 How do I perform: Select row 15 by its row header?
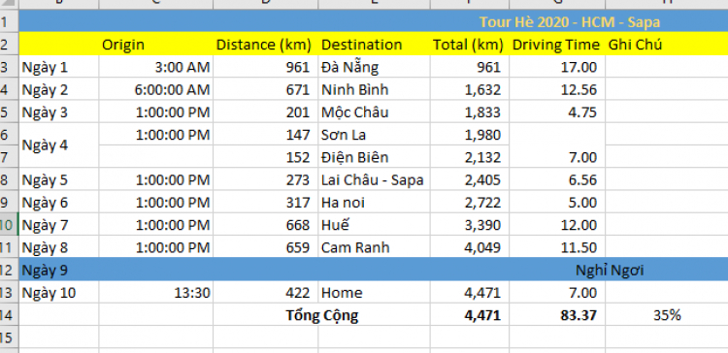click(x=9, y=337)
